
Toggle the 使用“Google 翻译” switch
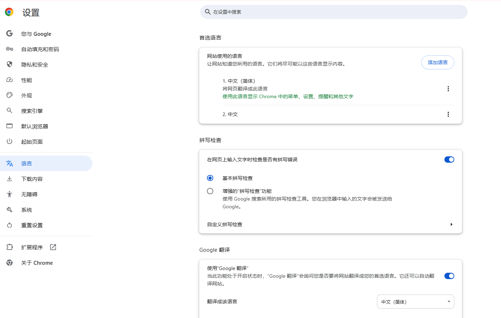click(449, 276)
